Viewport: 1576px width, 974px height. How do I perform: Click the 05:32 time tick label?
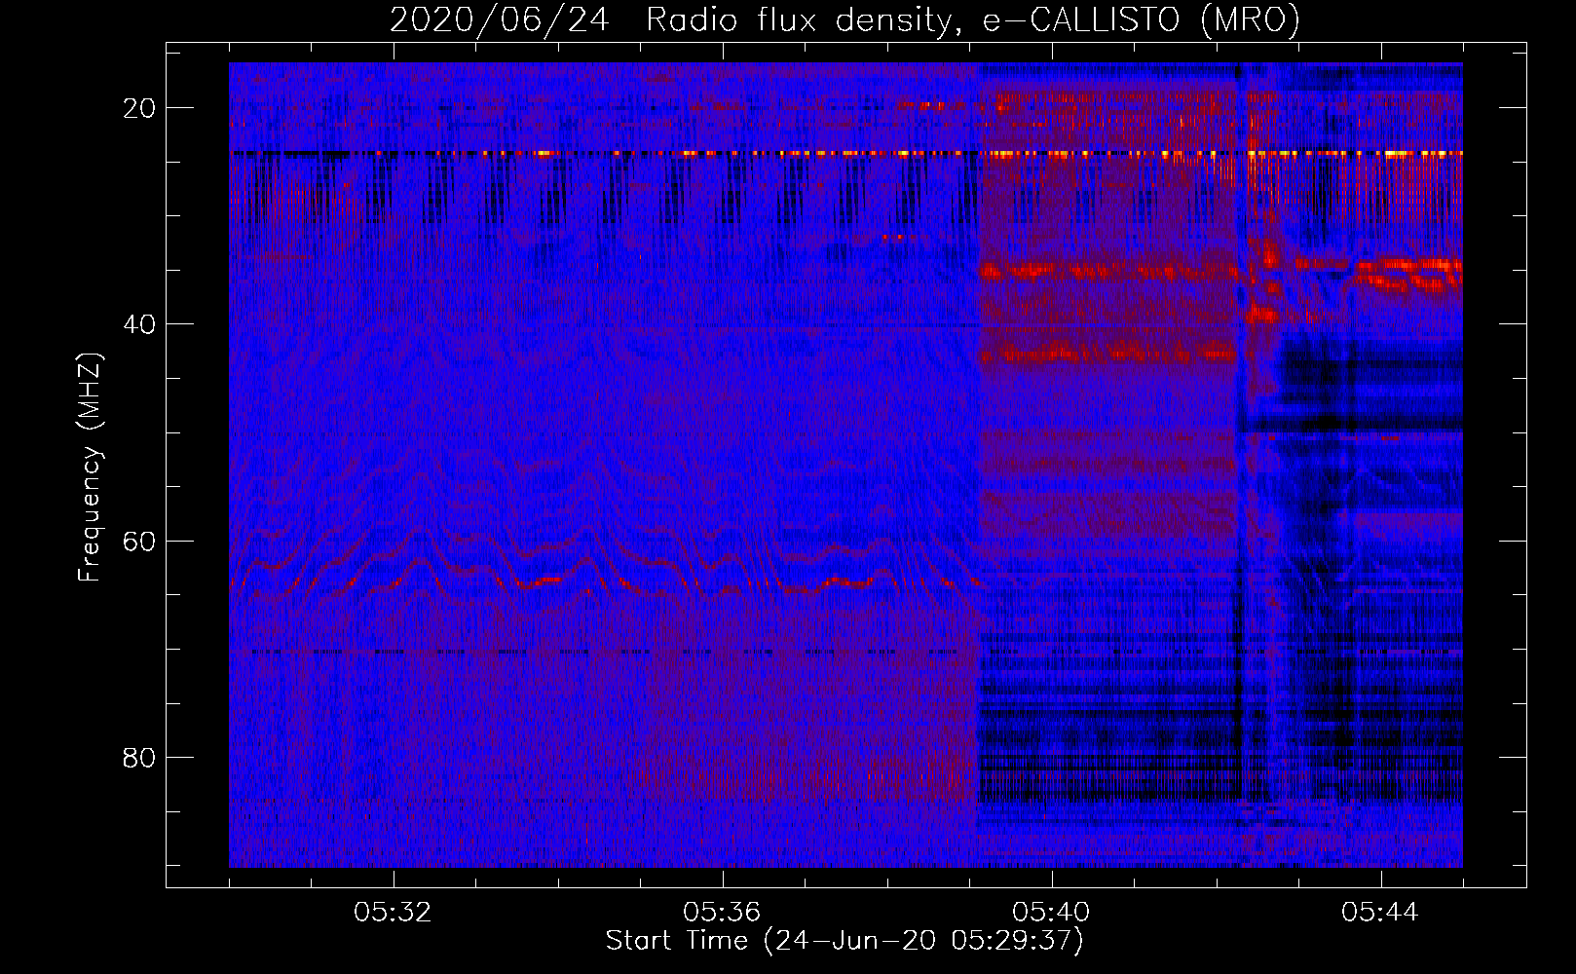pyautogui.click(x=394, y=913)
